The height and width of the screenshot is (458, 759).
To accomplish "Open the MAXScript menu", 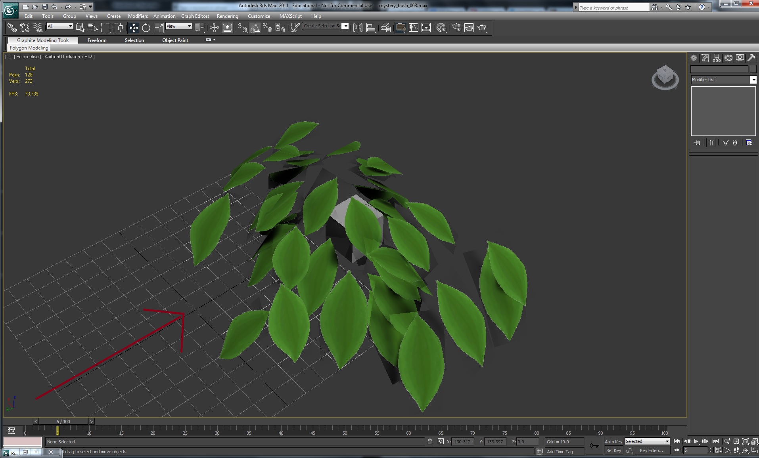I will [290, 16].
